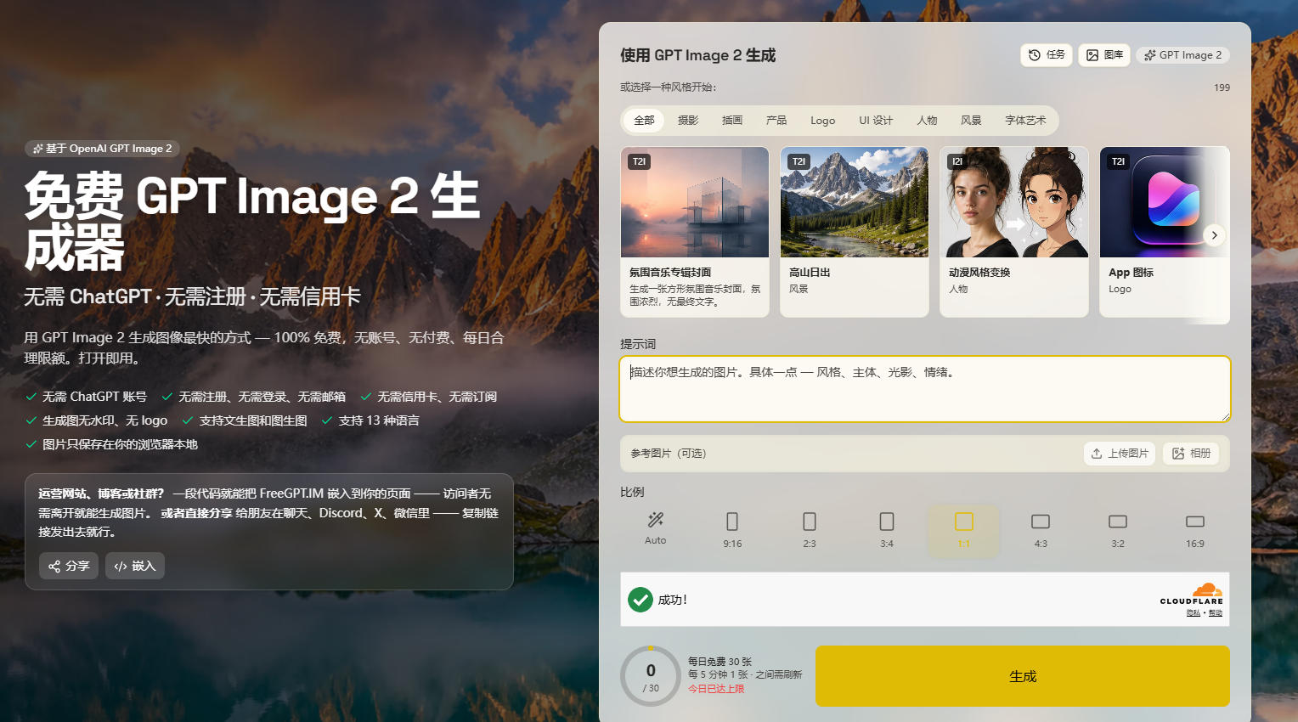Click the yellow 生成 generate button
The width and height of the screenshot is (1298, 722).
click(x=1023, y=676)
